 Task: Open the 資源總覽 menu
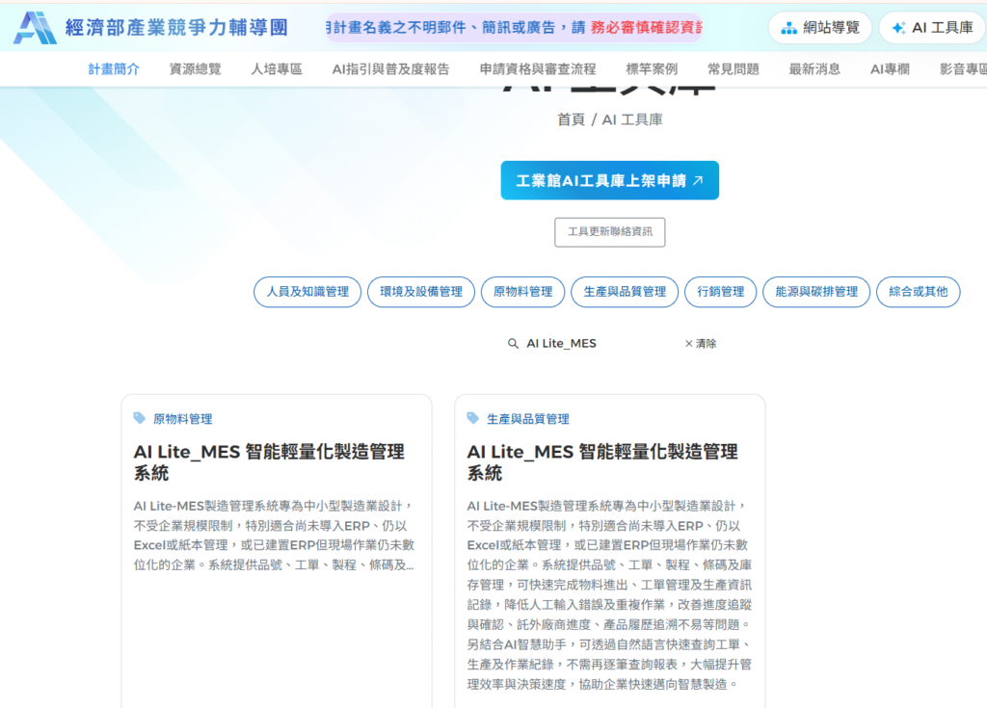pyautogui.click(x=195, y=69)
